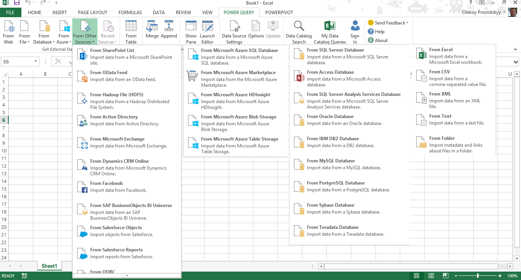Toggle the Page Layout view button
The image size is (521, 280).
[431, 276]
